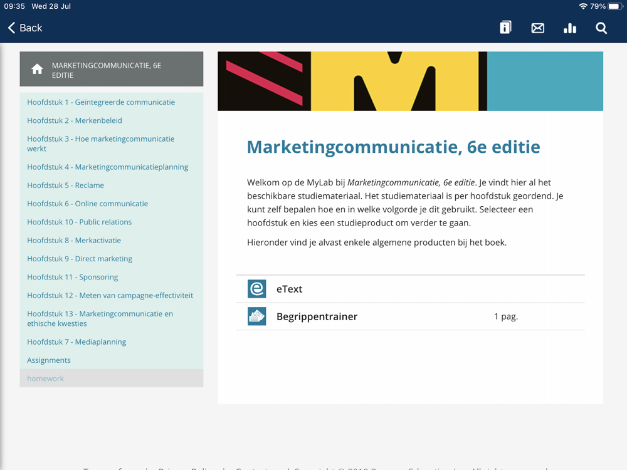Open Hoofdstuk 1 - Geïntegreerde communicatie

point(101,102)
